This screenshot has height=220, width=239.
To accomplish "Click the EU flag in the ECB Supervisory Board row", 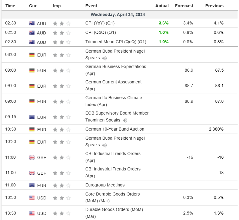I will pyautogui.click(x=32, y=117).
